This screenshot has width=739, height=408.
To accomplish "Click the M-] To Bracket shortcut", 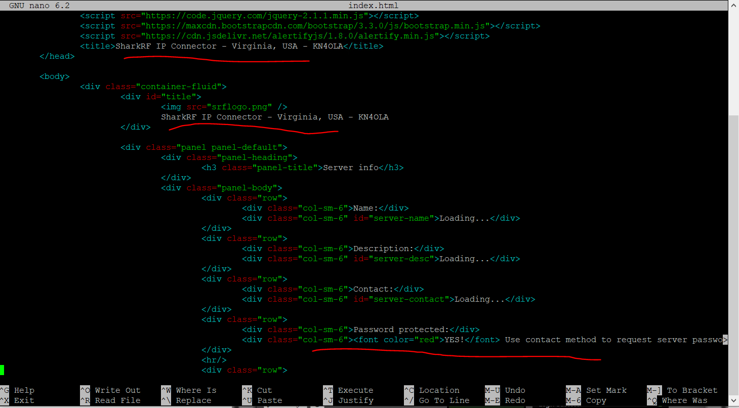I will (682, 390).
